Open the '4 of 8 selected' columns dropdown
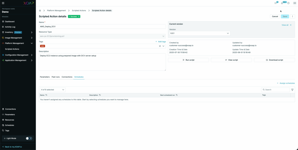Viewport: 298px width, 150px height. tap(52, 90)
